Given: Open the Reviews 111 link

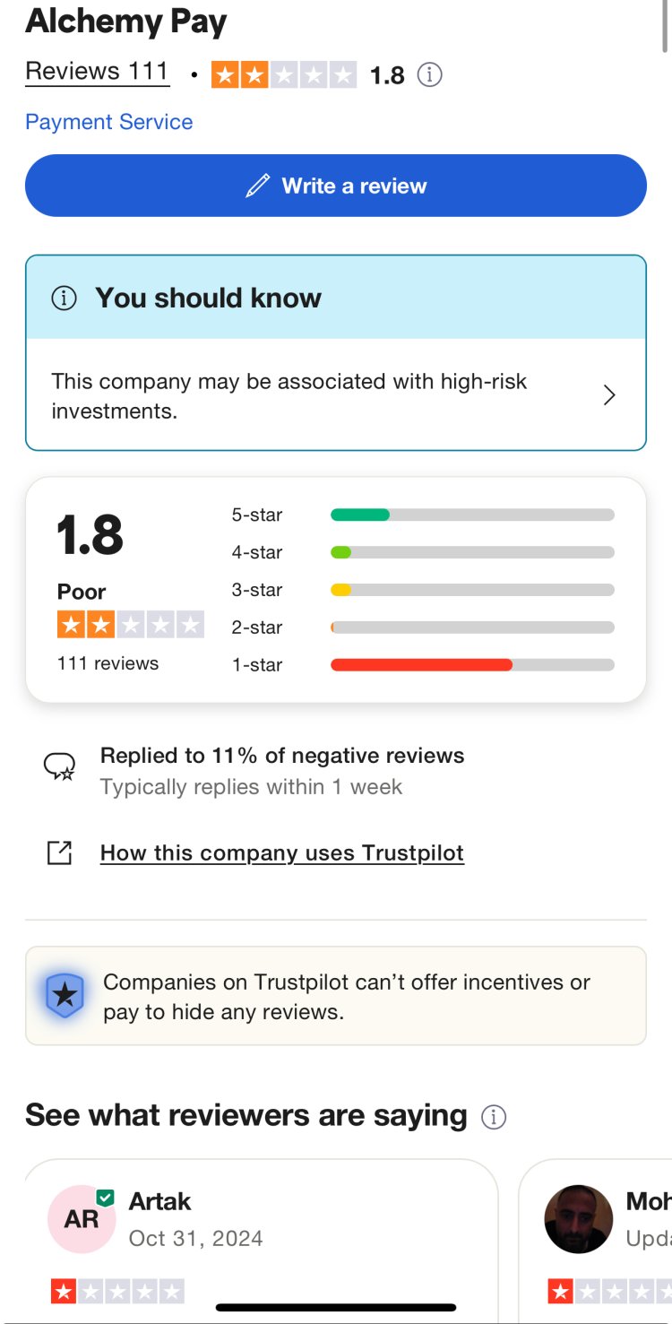Looking at the screenshot, I should pos(97,72).
